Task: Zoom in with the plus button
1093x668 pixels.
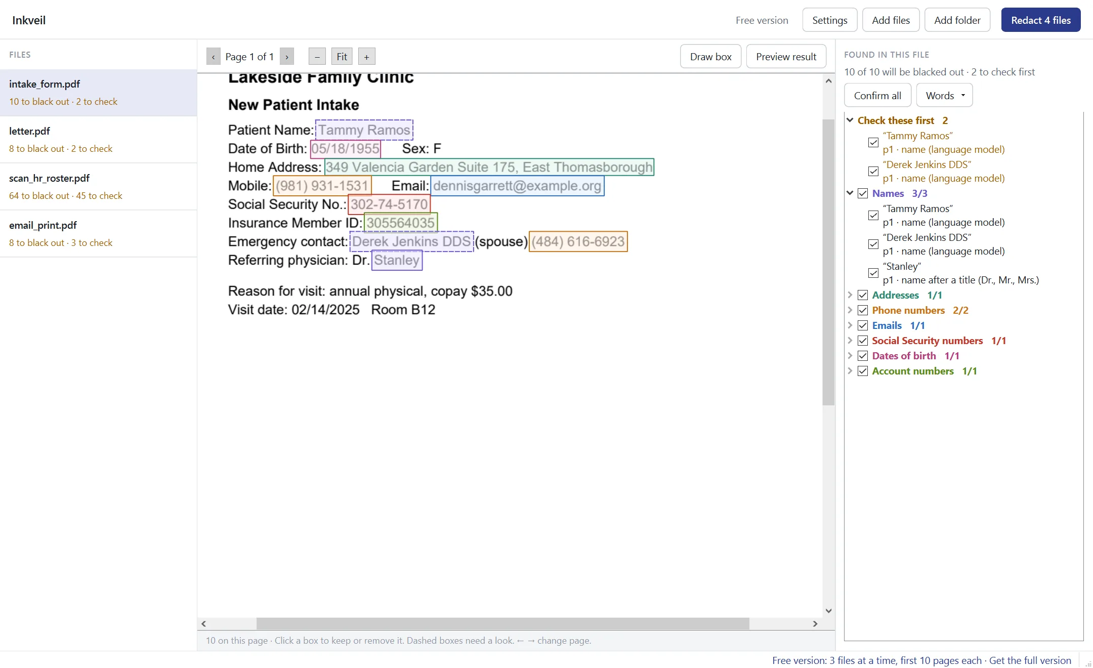Action: coord(367,57)
